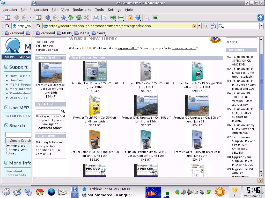Open the K menu in the taskbar
Screen dimensions: 265x198
[6, 192]
